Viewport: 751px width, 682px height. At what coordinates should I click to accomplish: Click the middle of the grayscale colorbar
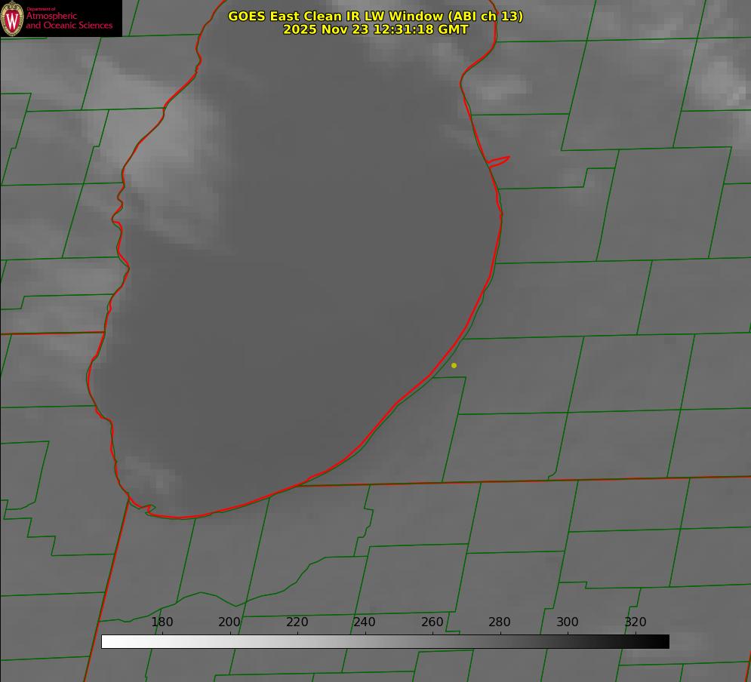pos(385,641)
